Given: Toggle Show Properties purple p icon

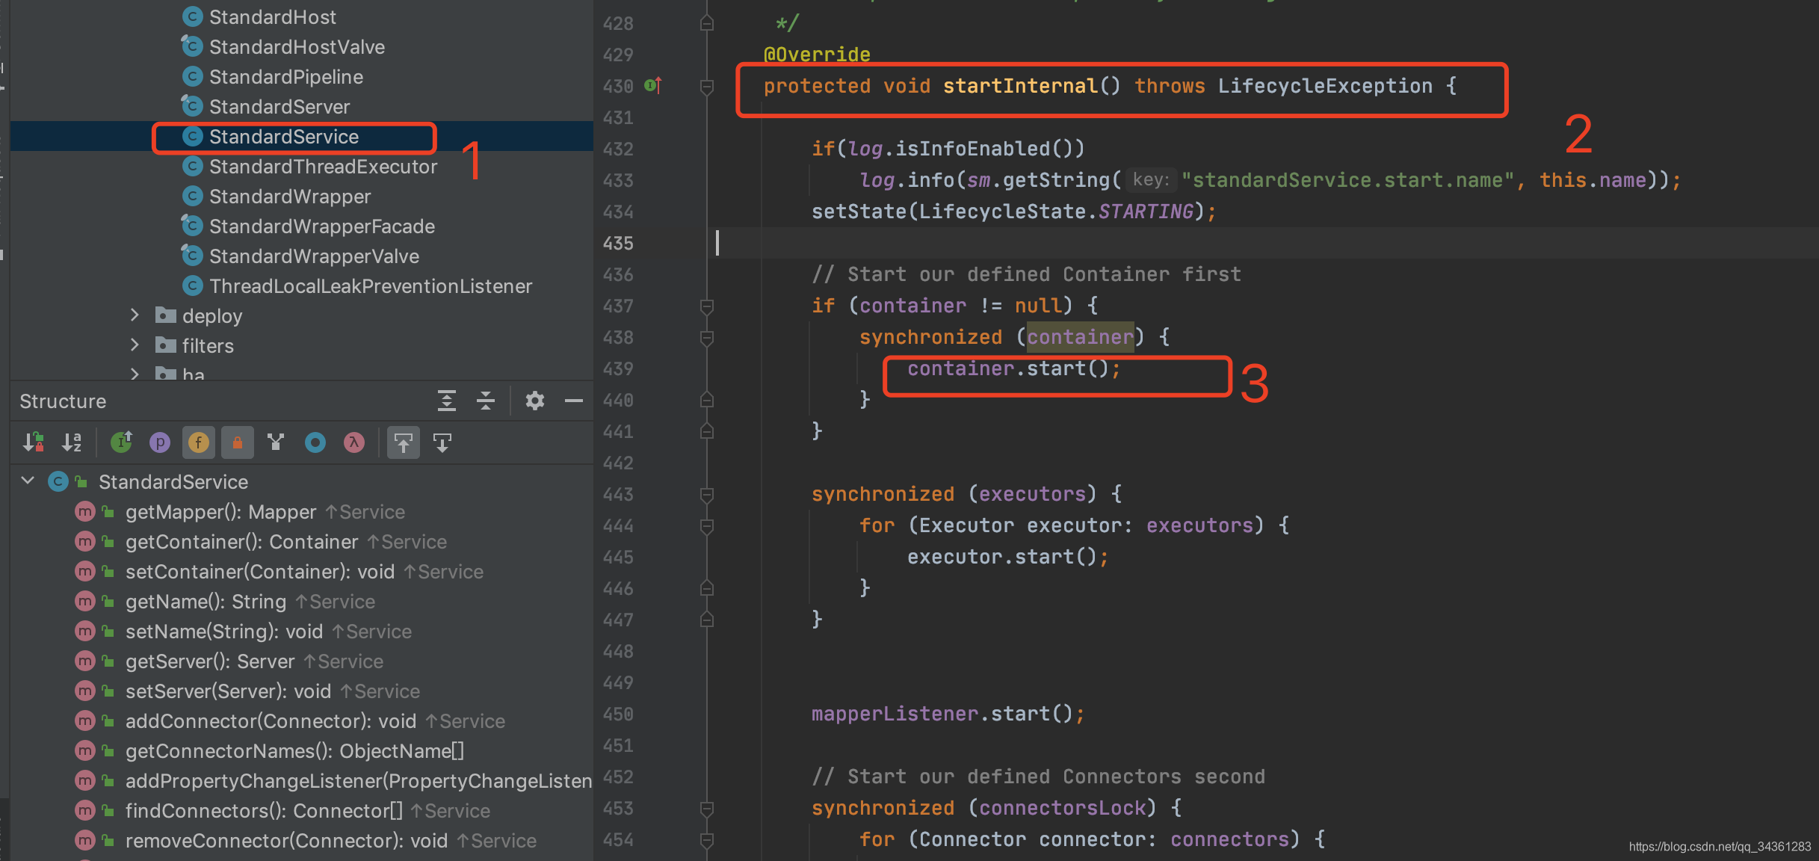Looking at the screenshot, I should pos(160,442).
